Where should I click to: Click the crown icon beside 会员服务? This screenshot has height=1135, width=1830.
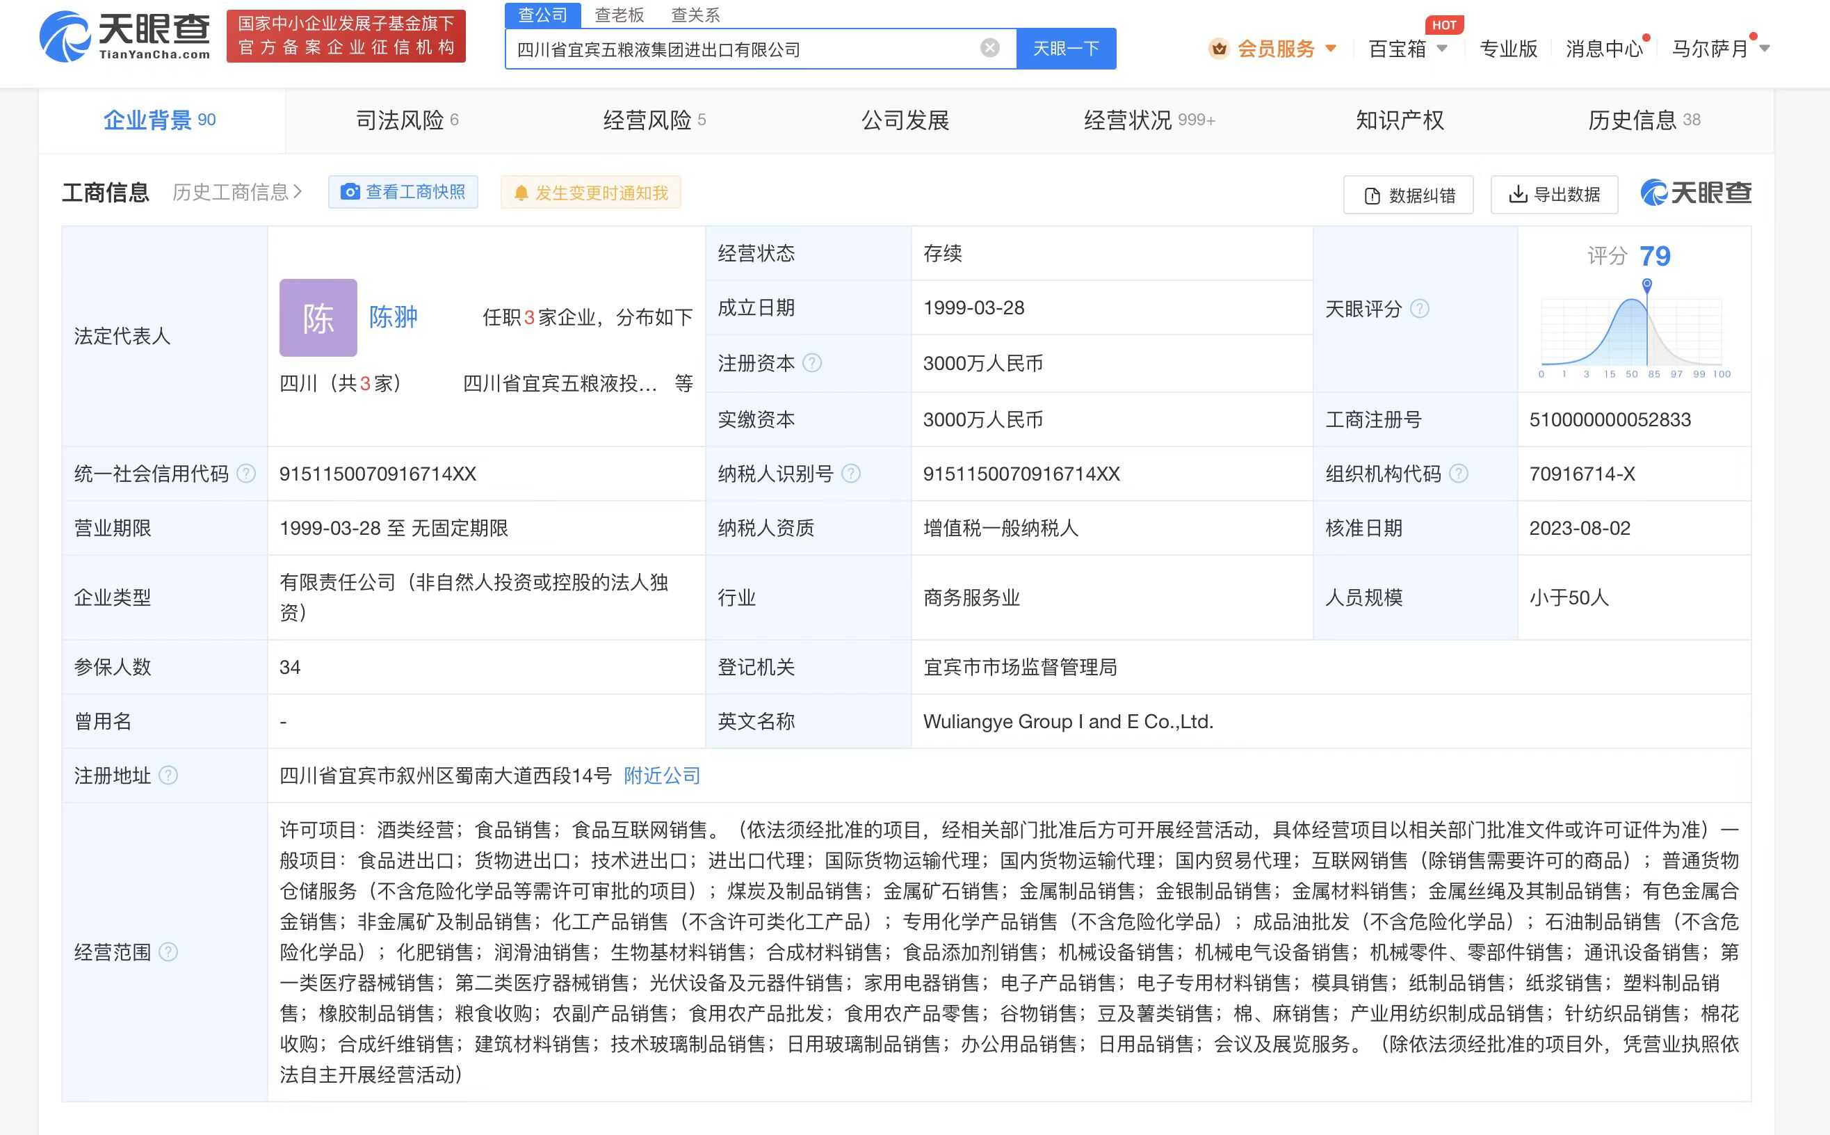pos(1220,49)
